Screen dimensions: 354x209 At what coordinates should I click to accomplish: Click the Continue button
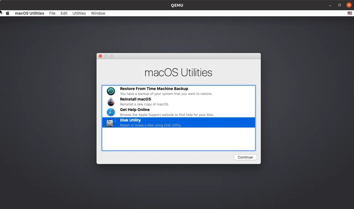[245, 157]
